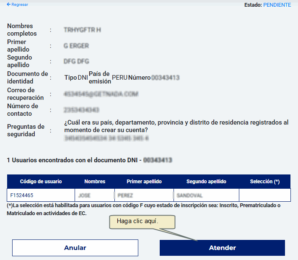Viewport: 298px width, 260px height.
Task: Click the JOSE name cell
Action: click(85, 195)
